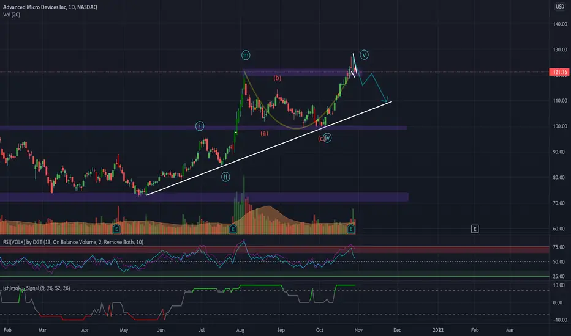
Task: Select the white ascending trendline
Action: [x=269, y=148]
